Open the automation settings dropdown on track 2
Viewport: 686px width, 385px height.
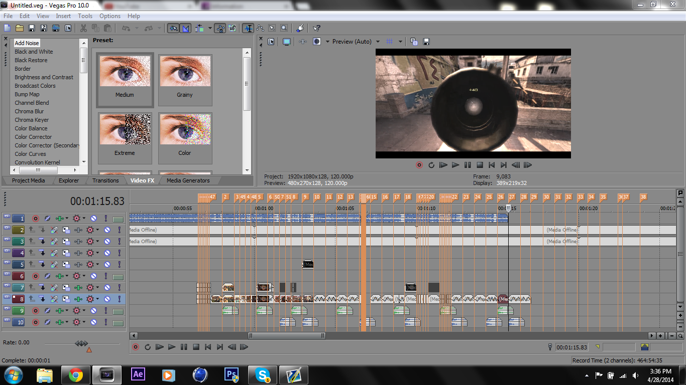click(x=97, y=230)
